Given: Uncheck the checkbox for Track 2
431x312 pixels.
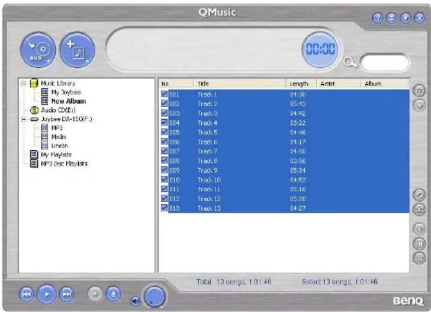Looking at the screenshot, I should click(164, 104).
